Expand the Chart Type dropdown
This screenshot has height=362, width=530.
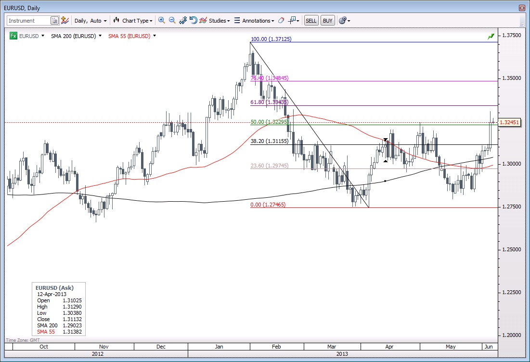(x=133, y=21)
